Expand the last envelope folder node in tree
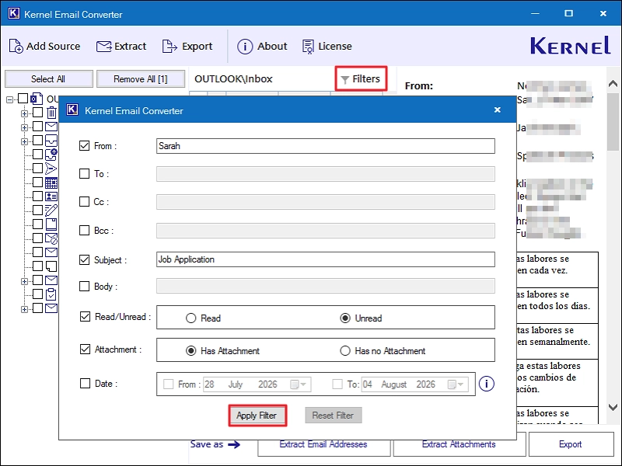The height and width of the screenshot is (466, 622). tap(24, 309)
